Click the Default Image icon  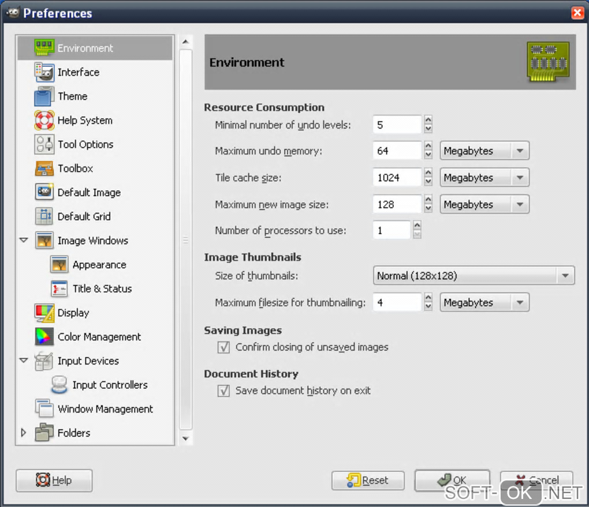pyautogui.click(x=44, y=192)
